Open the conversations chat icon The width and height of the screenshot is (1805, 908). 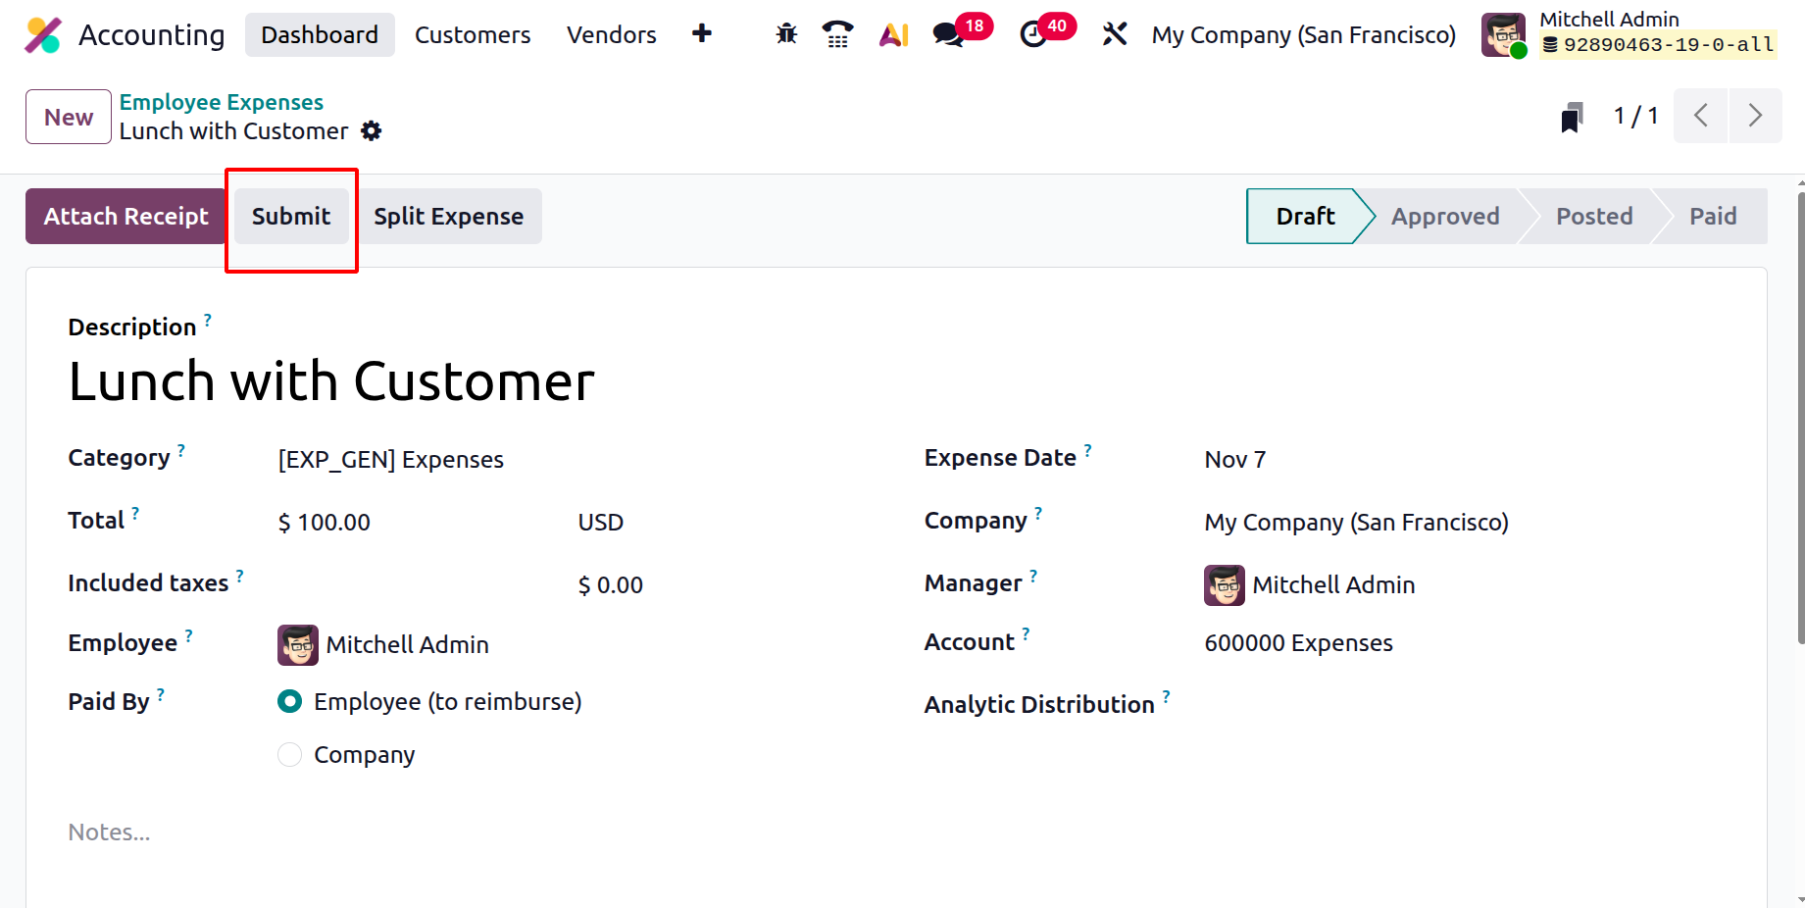(948, 34)
